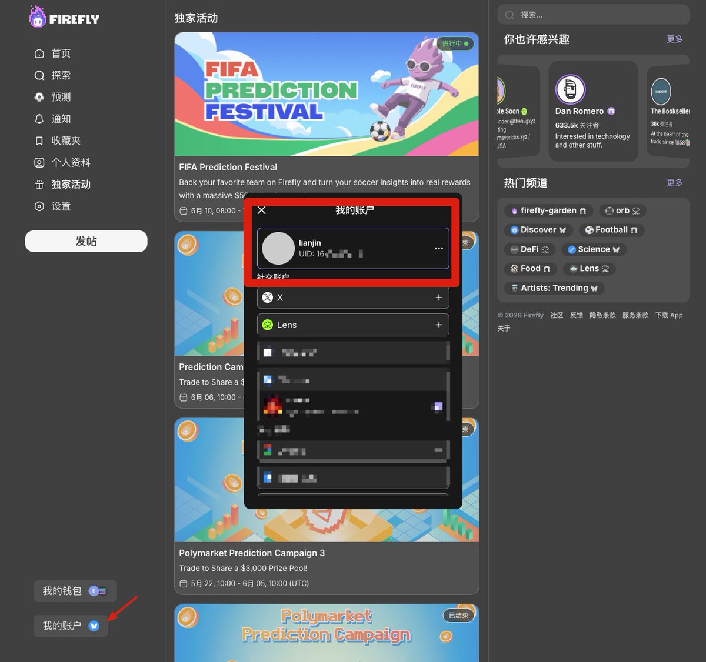Click the Firefly logo
706x662 pixels.
tap(65, 17)
